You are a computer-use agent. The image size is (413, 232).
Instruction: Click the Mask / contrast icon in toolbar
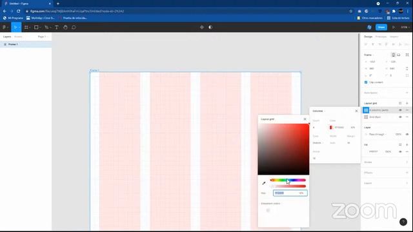pos(210,27)
